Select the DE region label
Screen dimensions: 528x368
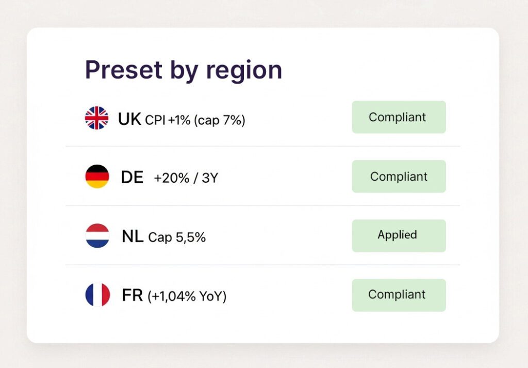[132, 177]
